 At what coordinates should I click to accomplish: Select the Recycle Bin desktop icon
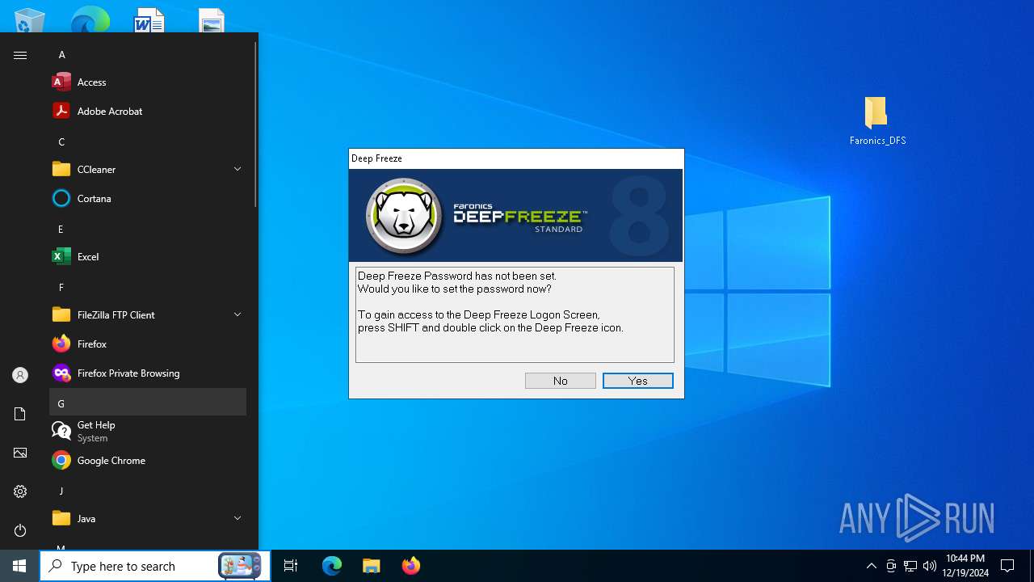coord(30,19)
